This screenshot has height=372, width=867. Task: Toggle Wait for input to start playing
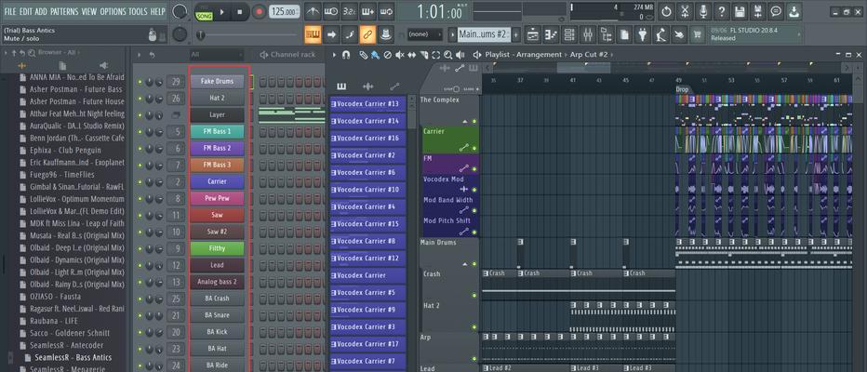(331, 11)
